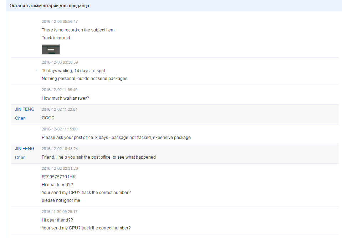Click the 'Оставить комментарий для продавца' header

(x=49, y=6)
